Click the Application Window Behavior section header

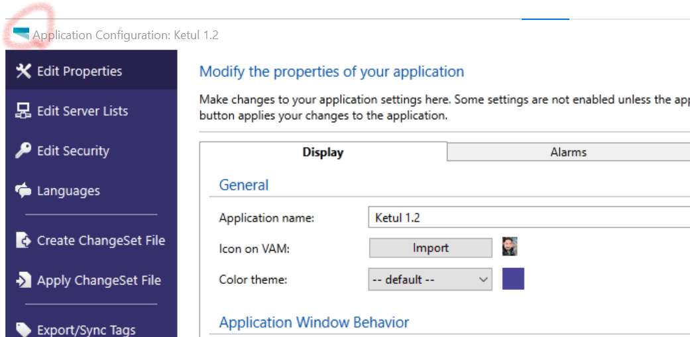(x=314, y=322)
